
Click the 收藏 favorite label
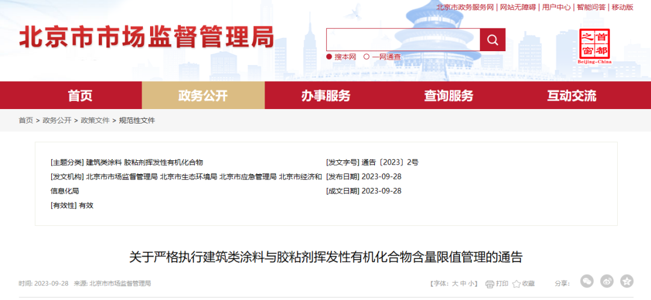tap(529, 284)
